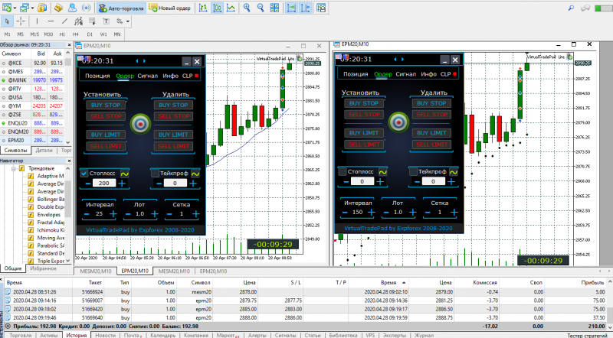613x338 pixels.
Task: Select the H4 timeframe
Action: point(76,34)
